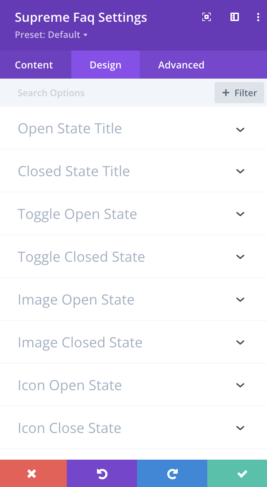267x487 pixels.
Task: Select the Design tab
Action: click(105, 65)
